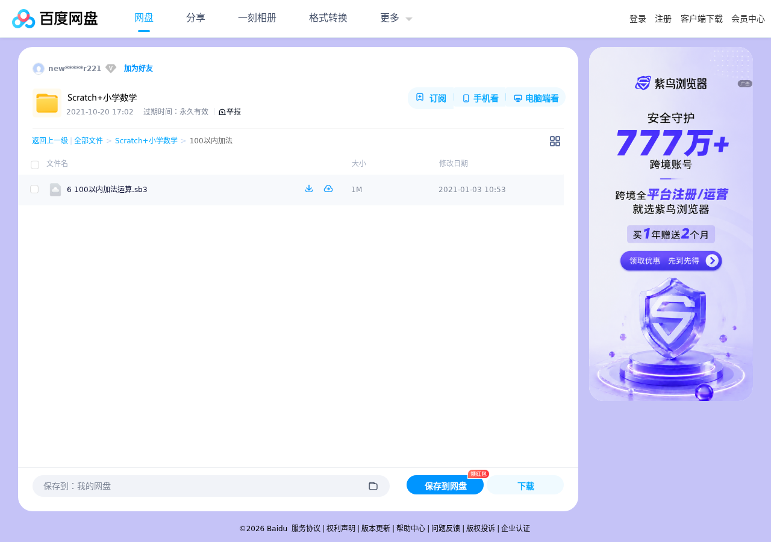Image resolution: width=771 pixels, height=542 pixels.
Task: Click the Scratch+小学数学 folder icon
Action: coord(47,103)
